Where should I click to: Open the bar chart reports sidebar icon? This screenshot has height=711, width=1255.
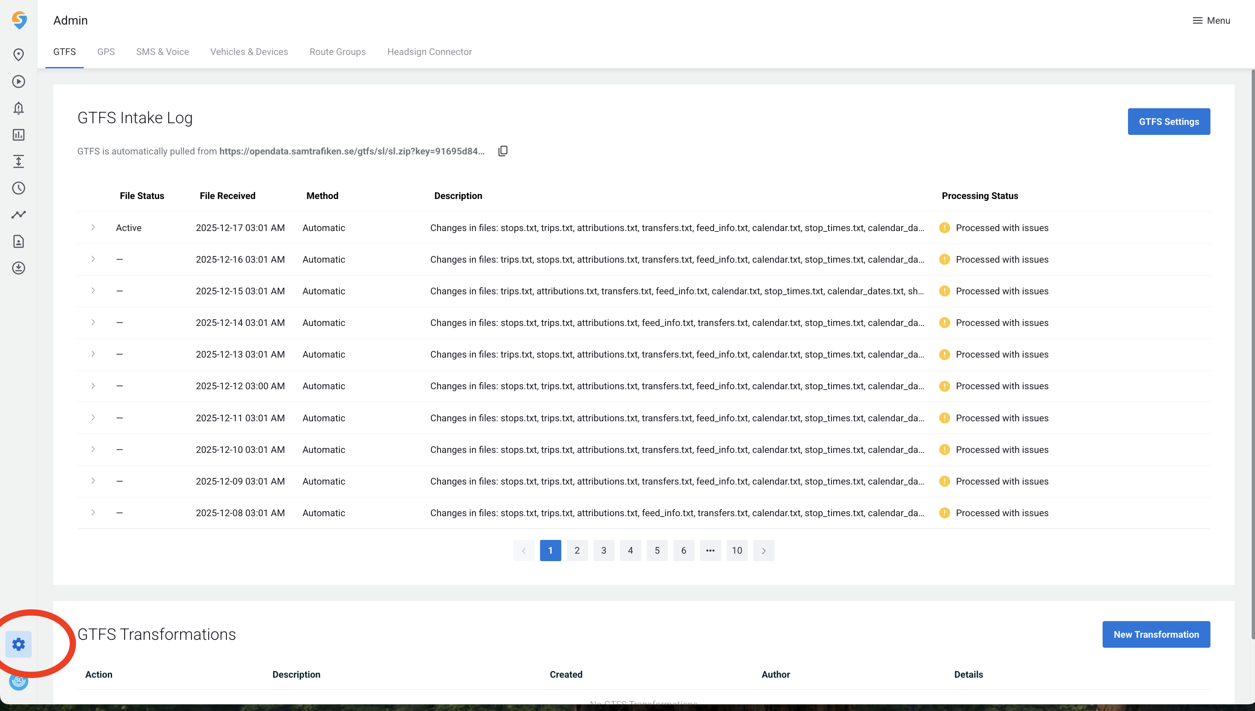pyautogui.click(x=19, y=135)
